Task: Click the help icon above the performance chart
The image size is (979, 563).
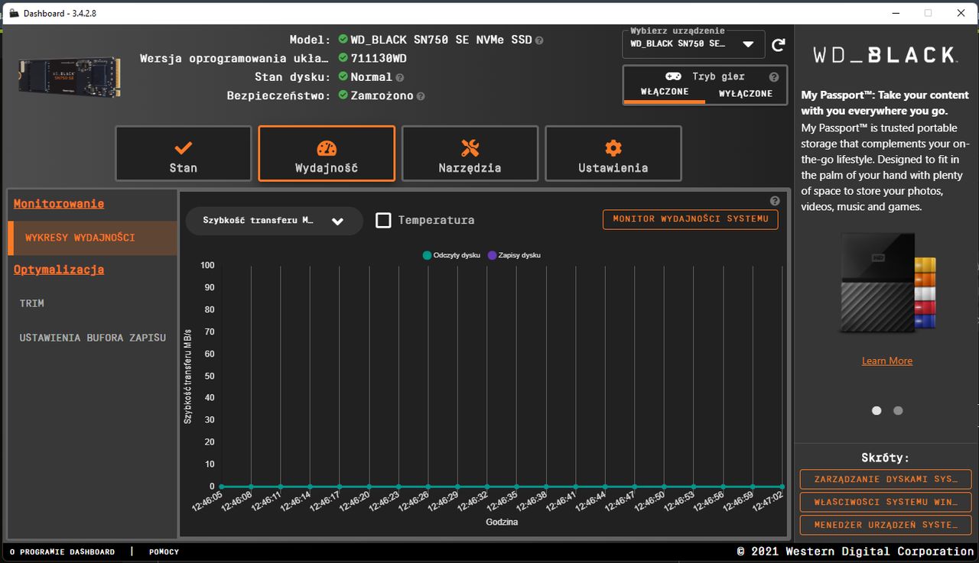Action: tap(775, 201)
